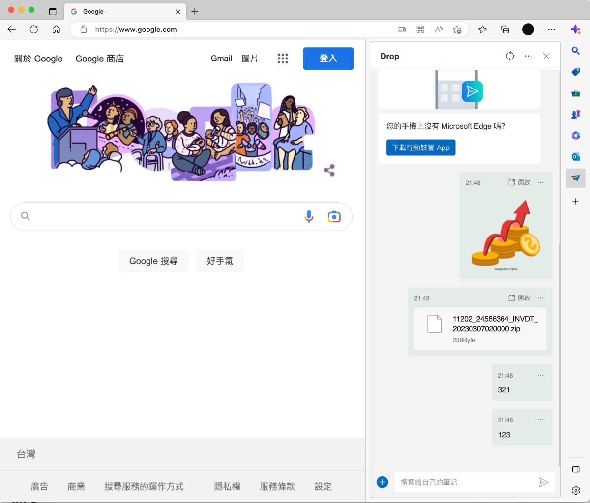Open more options for 123 note
Image resolution: width=590 pixels, height=503 pixels.
541,420
